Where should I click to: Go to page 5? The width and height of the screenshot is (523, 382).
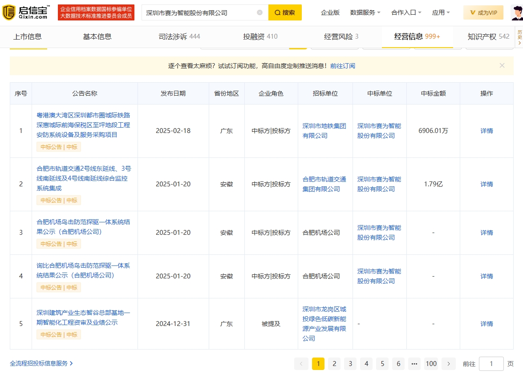click(382, 364)
